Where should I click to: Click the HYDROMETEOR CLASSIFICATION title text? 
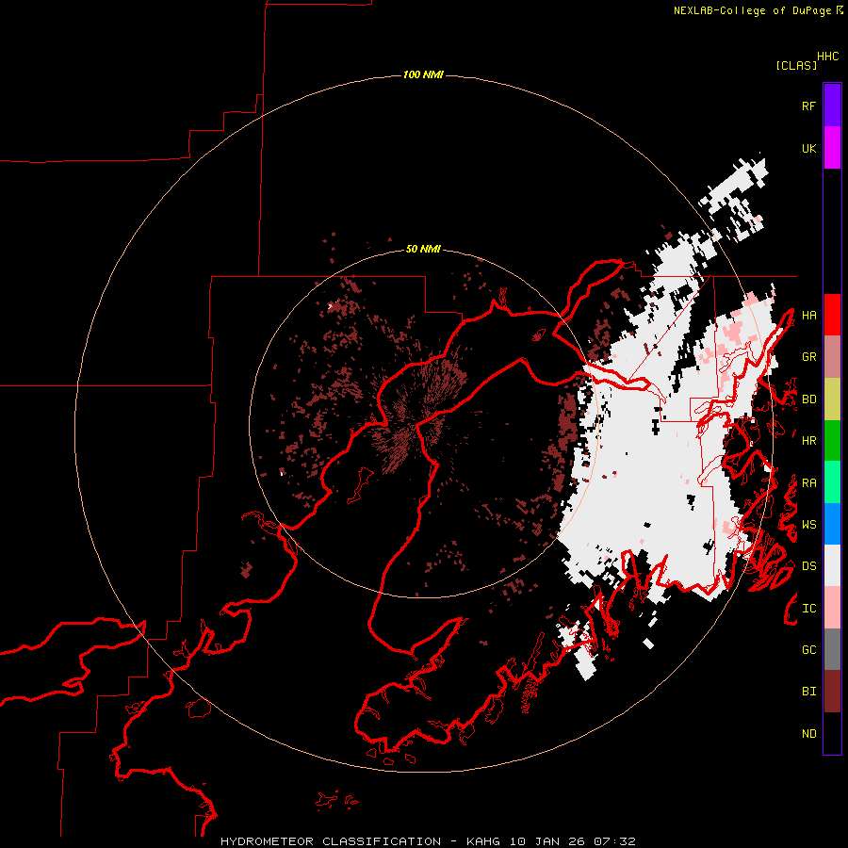(331, 841)
